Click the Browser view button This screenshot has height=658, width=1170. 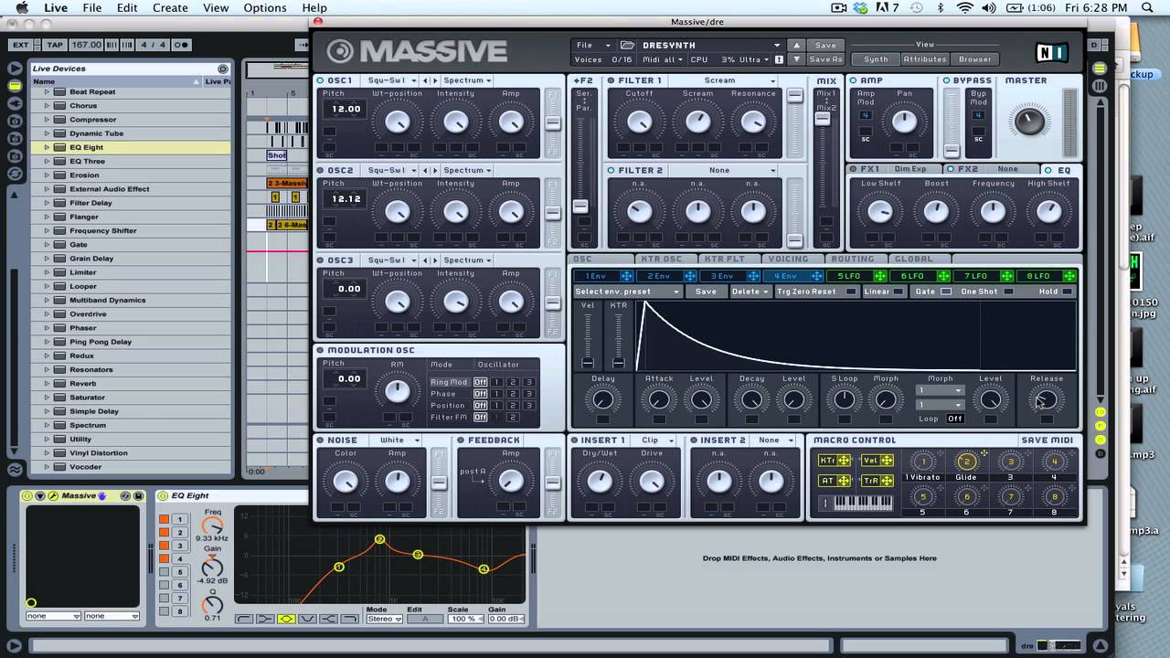click(975, 59)
